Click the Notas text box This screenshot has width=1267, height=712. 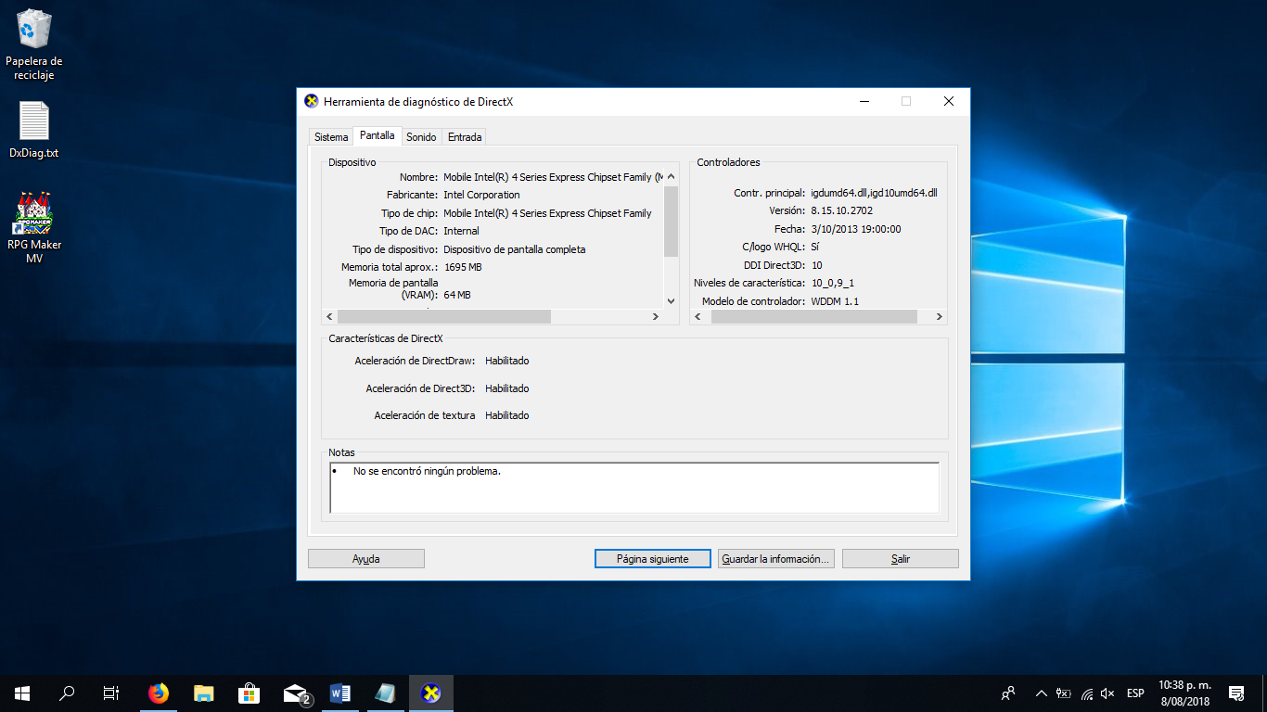[x=634, y=488]
